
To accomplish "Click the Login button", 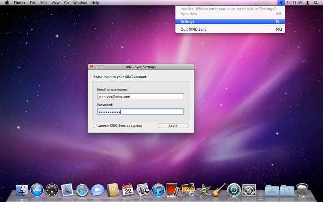I will click(x=173, y=126).
